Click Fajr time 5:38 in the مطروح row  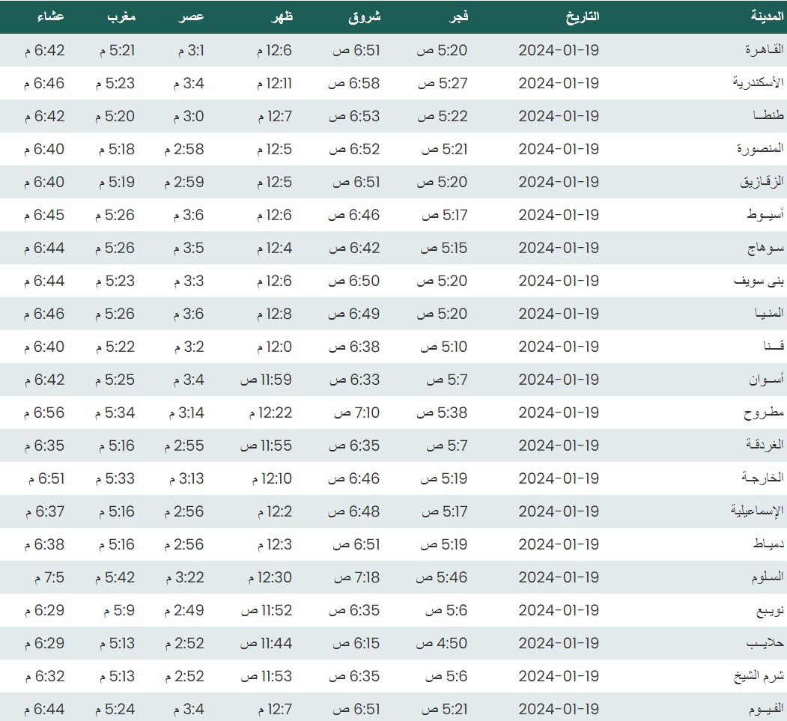[442, 413]
